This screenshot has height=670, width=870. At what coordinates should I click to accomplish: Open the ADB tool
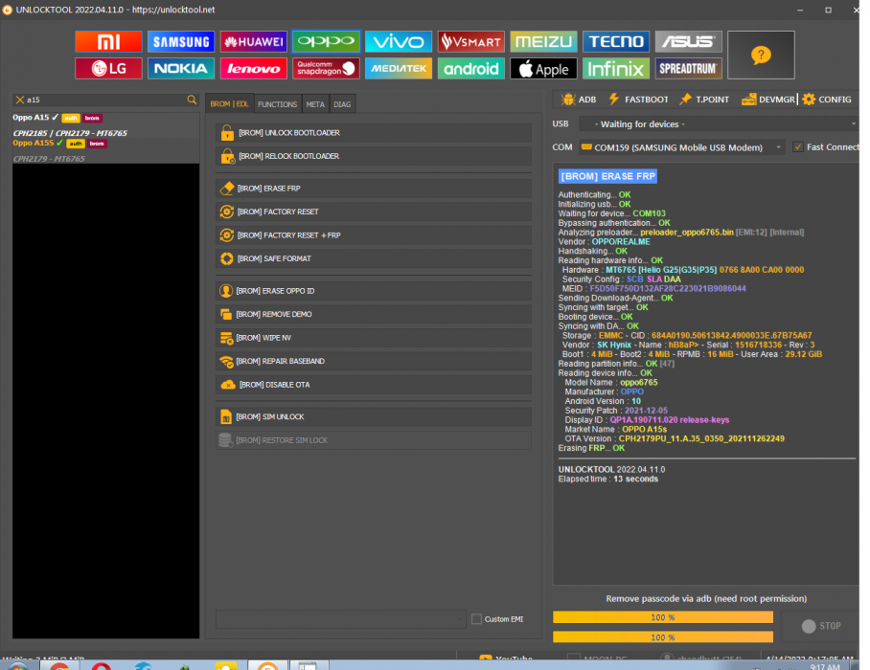click(578, 100)
